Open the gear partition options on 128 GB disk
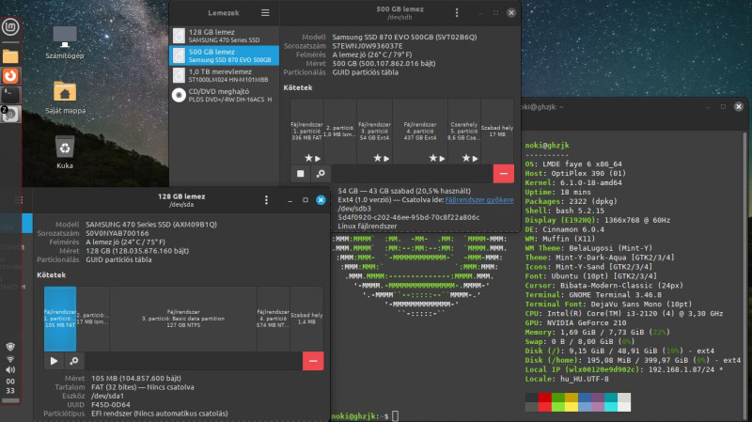Image resolution: width=752 pixels, height=422 pixels. coord(74,361)
